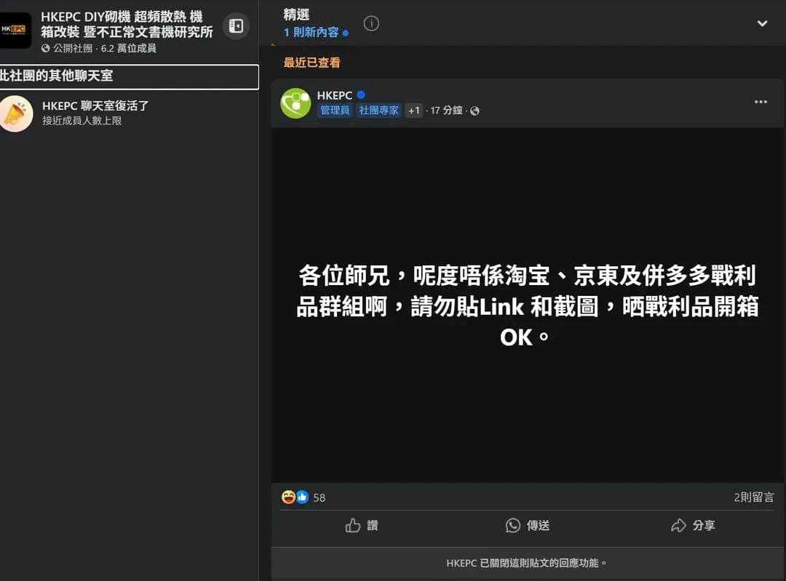The image size is (786, 581).
Task: View the reaction emoji list
Action: [295, 497]
